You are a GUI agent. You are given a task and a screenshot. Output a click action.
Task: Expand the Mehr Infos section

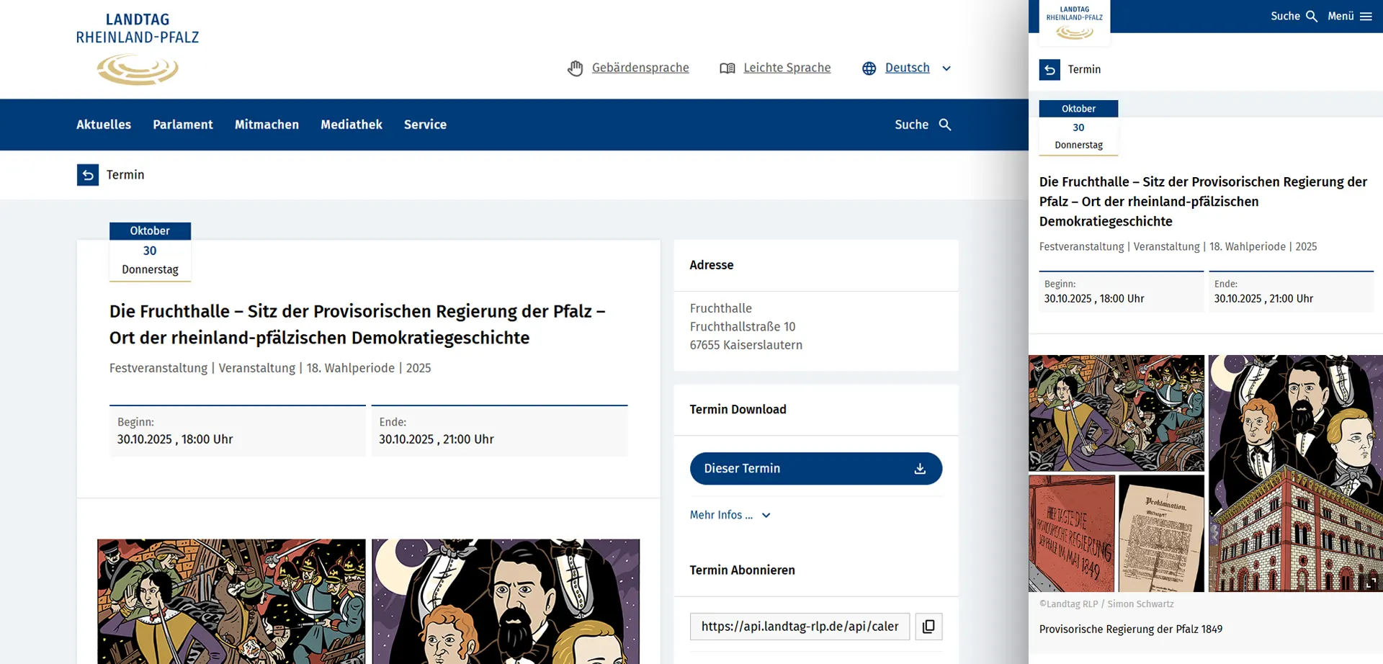[x=730, y=515]
